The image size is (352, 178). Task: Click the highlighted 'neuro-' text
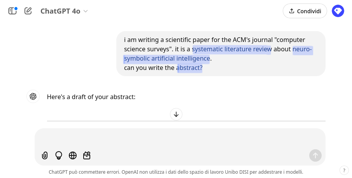302,49
